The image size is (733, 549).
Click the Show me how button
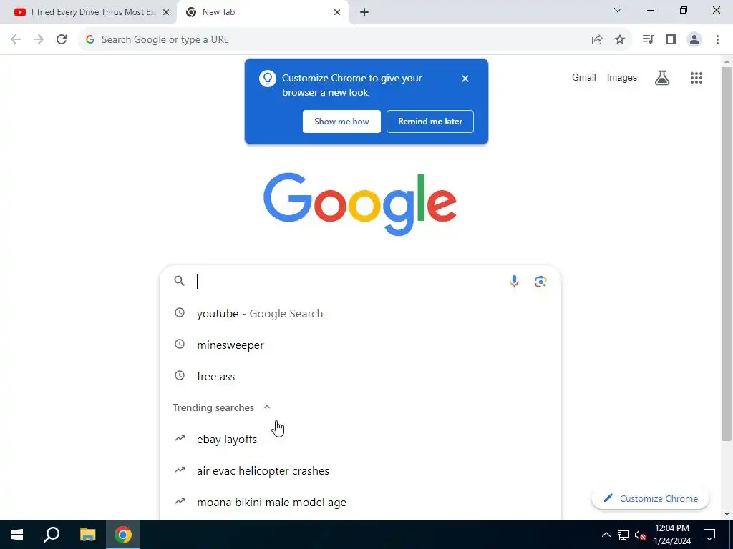point(341,122)
